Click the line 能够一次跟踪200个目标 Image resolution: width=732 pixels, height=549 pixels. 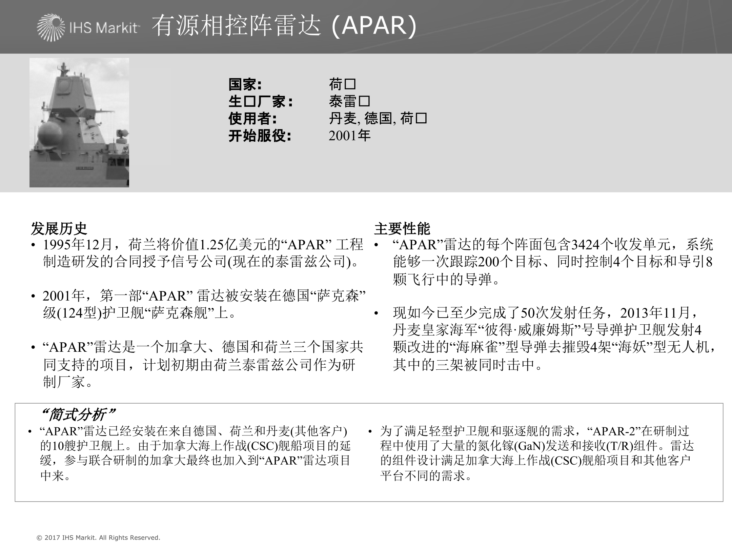(x=553, y=262)
